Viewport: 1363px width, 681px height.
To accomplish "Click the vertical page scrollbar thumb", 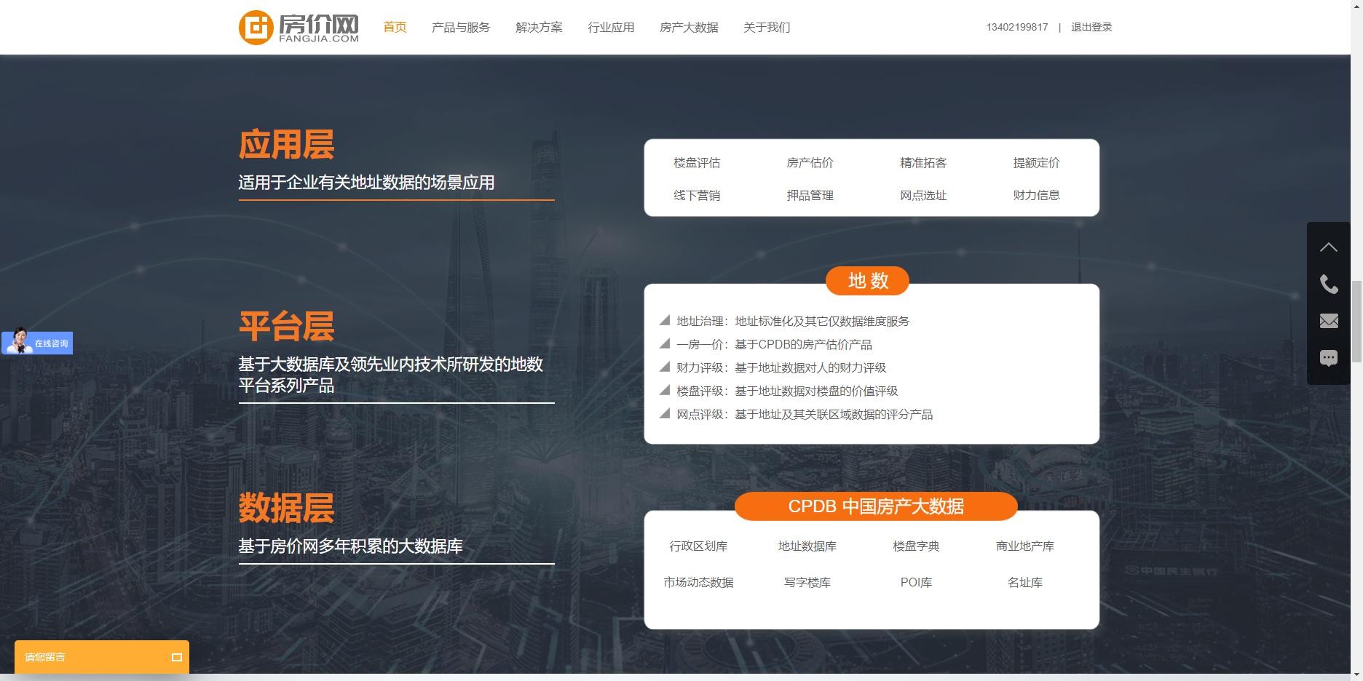I will (1356, 320).
